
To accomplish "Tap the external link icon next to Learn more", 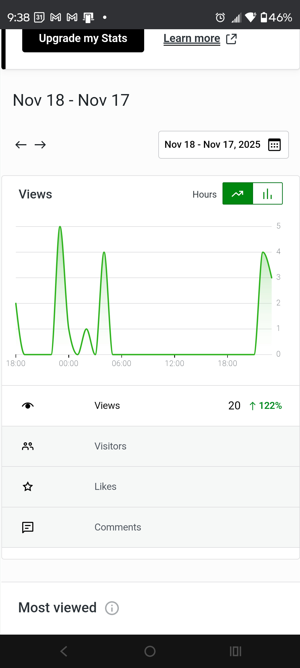I will [231, 39].
